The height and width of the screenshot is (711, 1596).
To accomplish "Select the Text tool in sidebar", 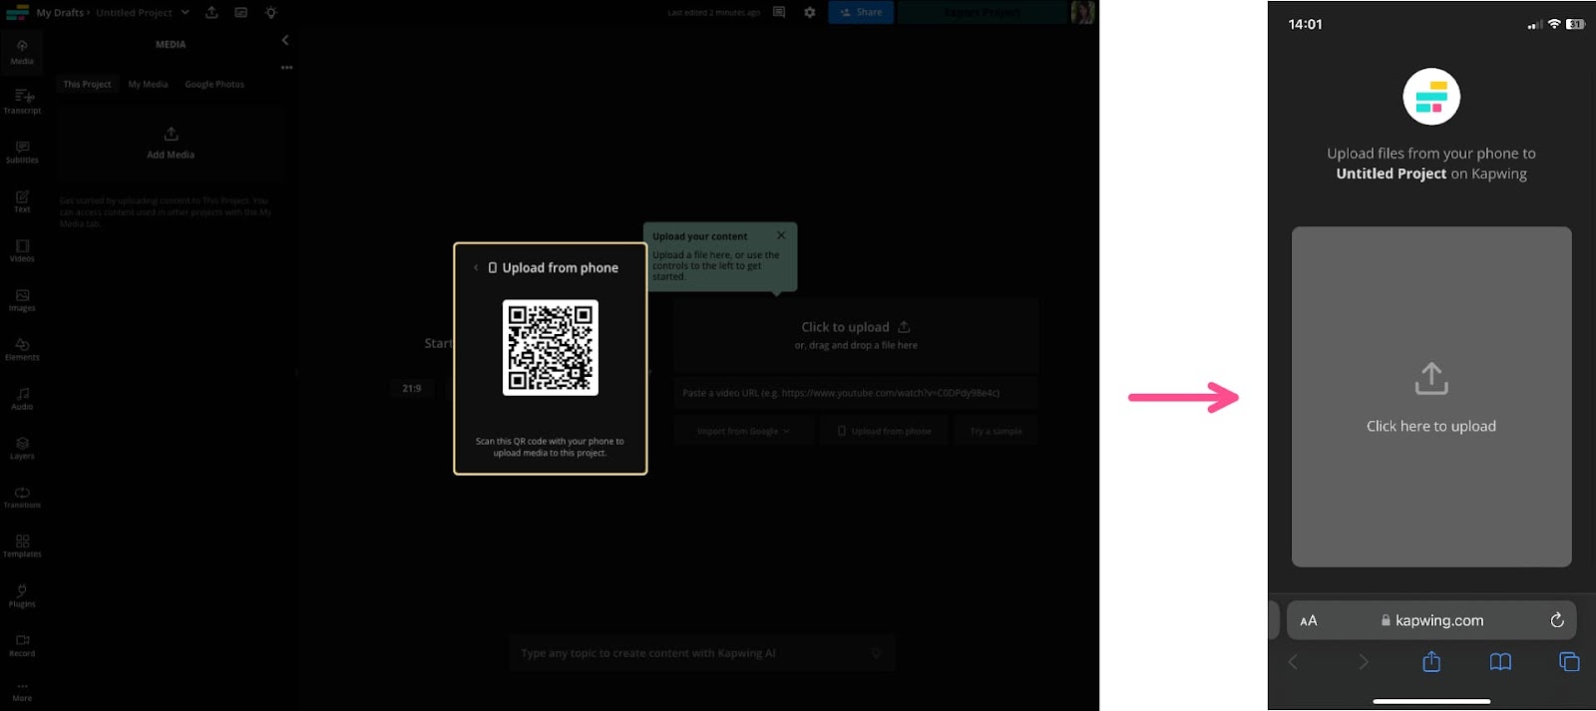I will (22, 200).
